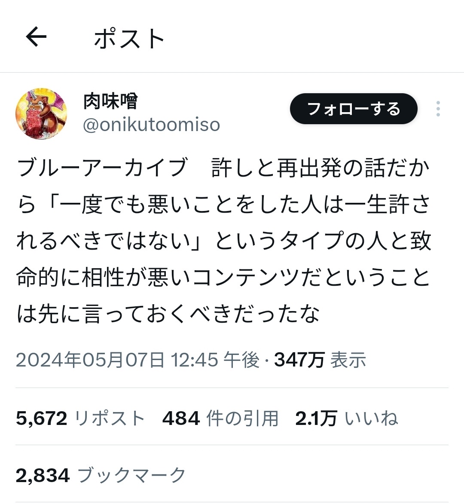View the 5,672 リポスト list

coord(80,418)
